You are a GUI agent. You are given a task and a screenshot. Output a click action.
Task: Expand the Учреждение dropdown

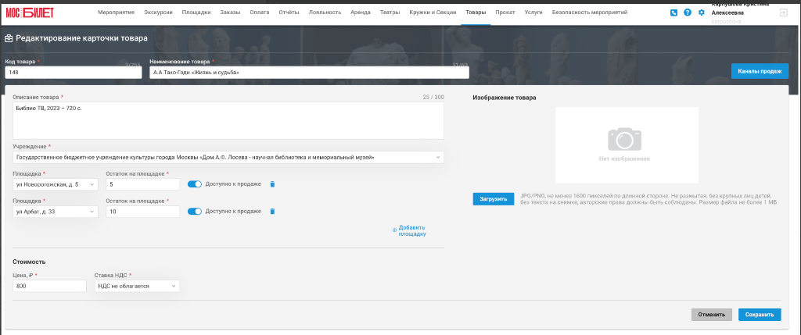pyautogui.click(x=228, y=158)
